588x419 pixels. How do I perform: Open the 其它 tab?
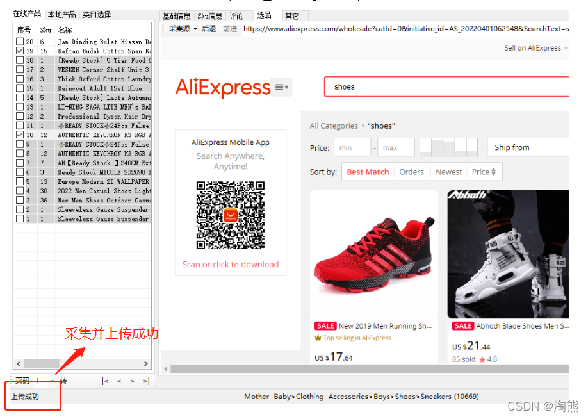click(x=292, y=16)
